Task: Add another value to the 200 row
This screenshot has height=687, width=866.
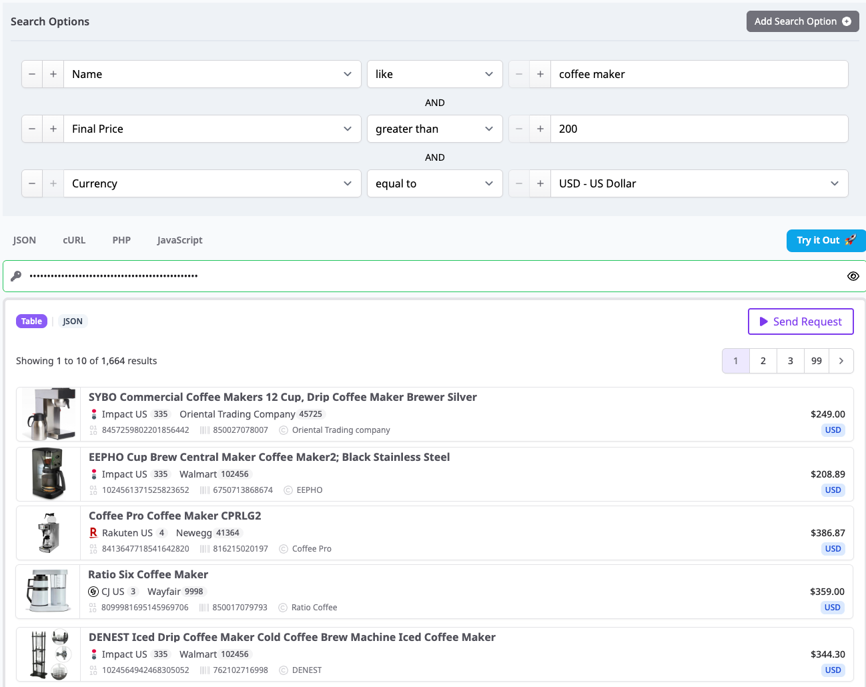Action: point(540,129)
